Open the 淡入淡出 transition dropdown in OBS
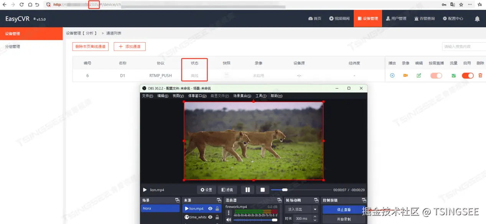The width and height of the screenshot is (486, 224). coord(301,209)
